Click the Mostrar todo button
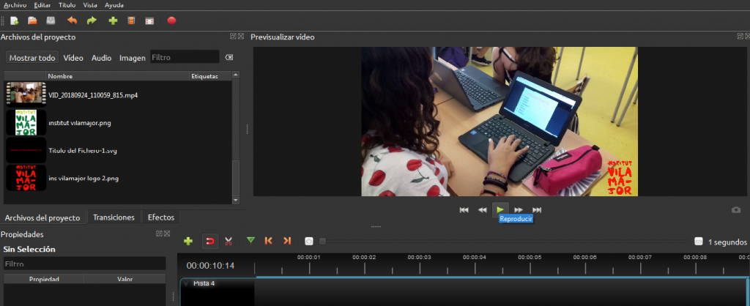Image resolution: width=750 pixels, height=306 pixels. pos(32,58)
